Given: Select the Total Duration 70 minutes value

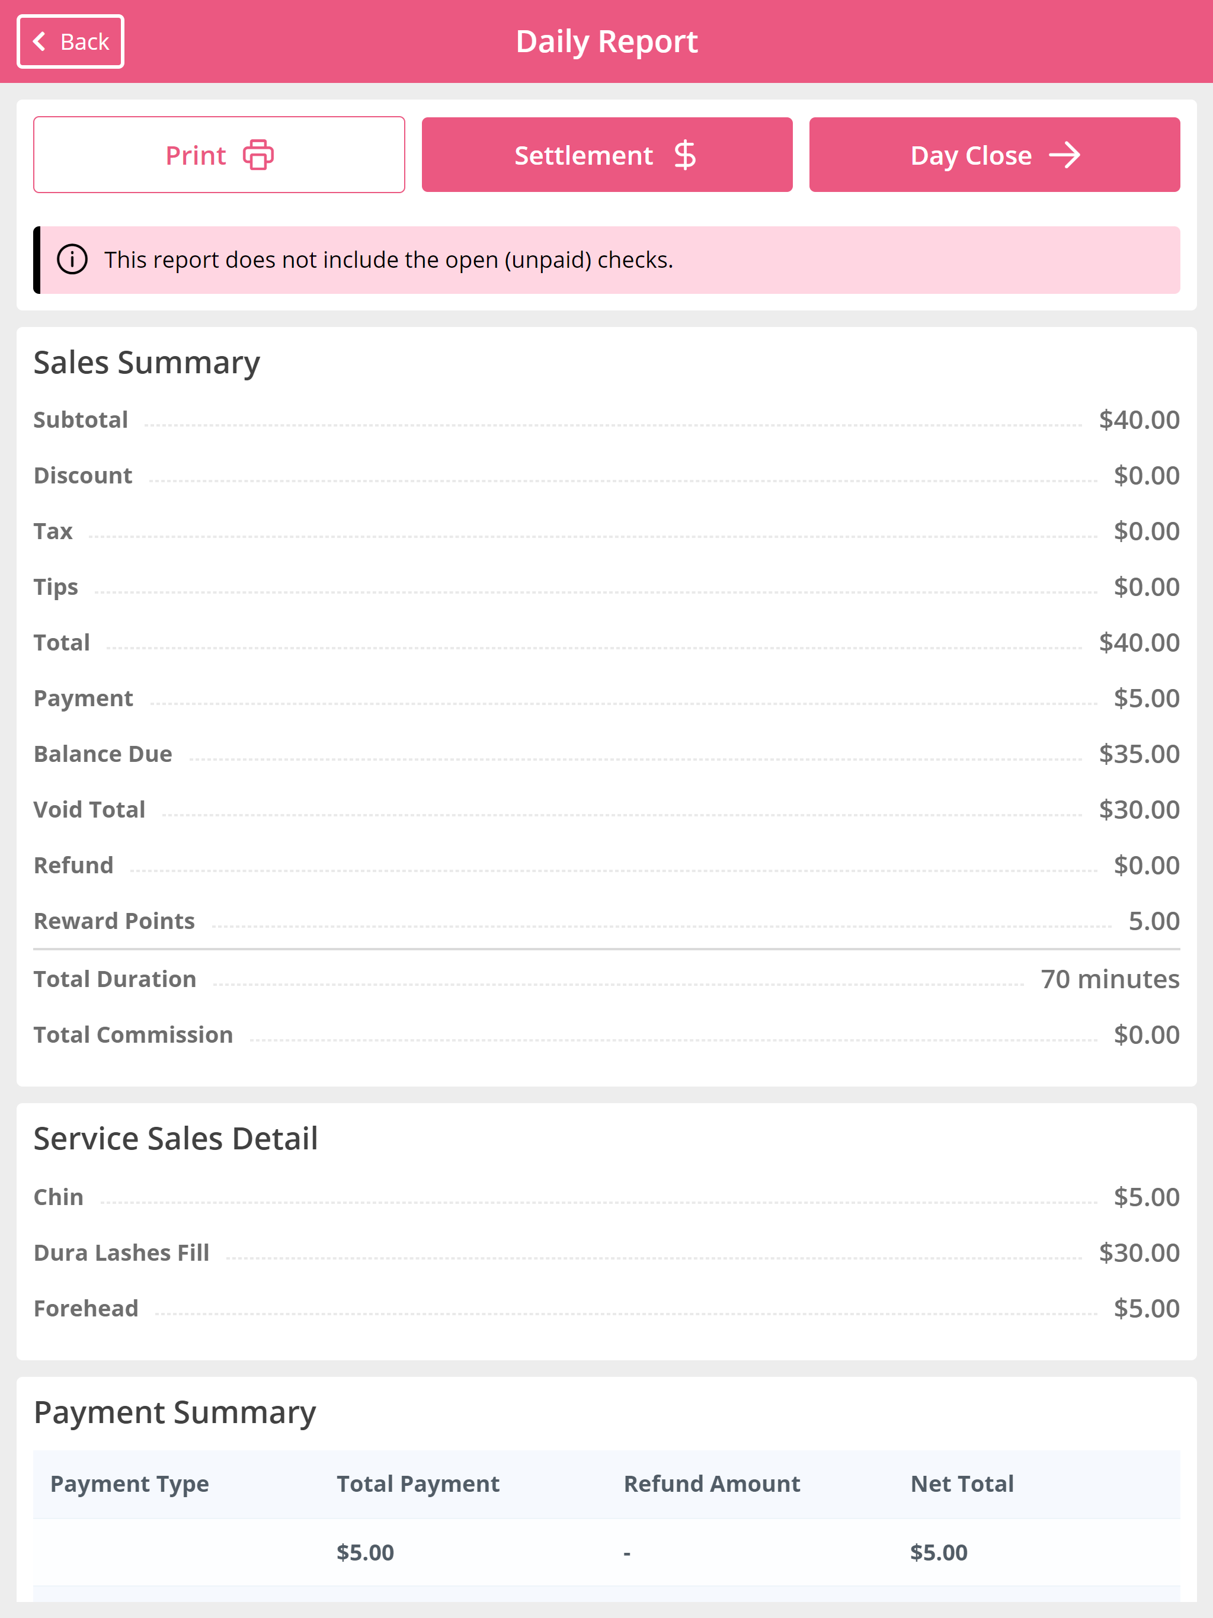Looking at the screenshot, I should coord(1110,979).
